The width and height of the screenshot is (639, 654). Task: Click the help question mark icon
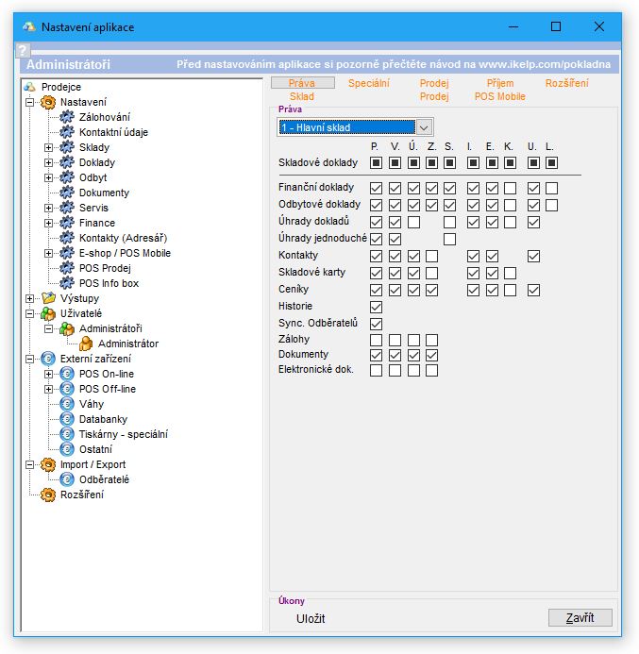coord(24,50)
